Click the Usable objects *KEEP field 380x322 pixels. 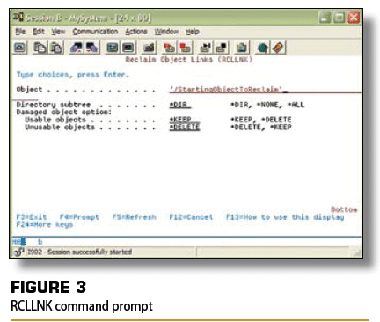[180, 120]
